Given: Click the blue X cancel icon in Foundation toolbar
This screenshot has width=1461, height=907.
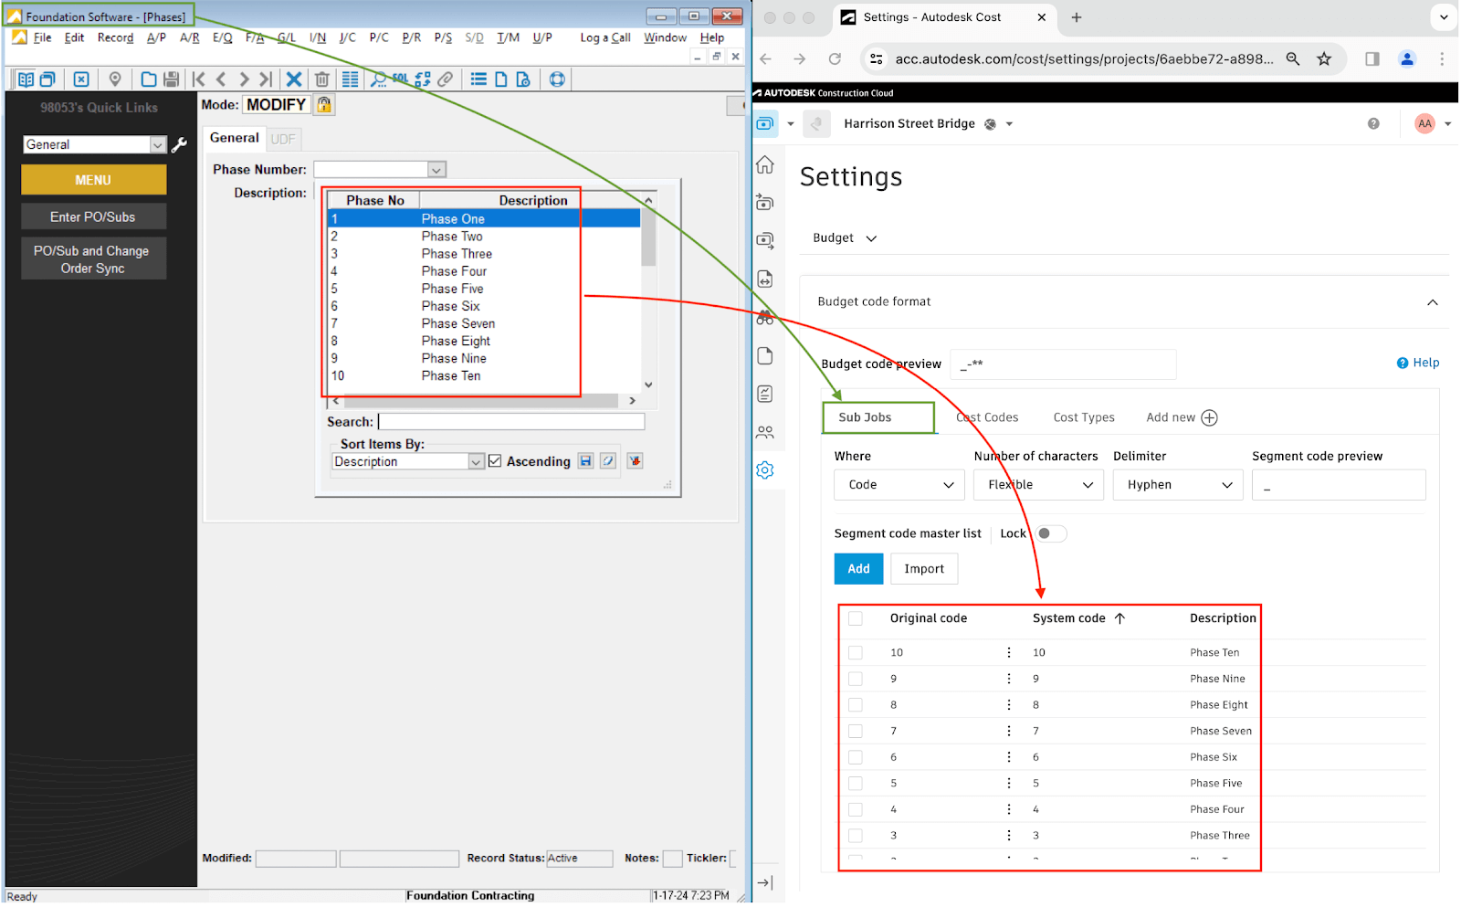Looking at the screenshot, I should 294,79.
